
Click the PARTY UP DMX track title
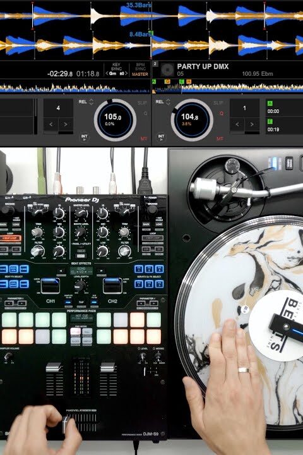203,66
